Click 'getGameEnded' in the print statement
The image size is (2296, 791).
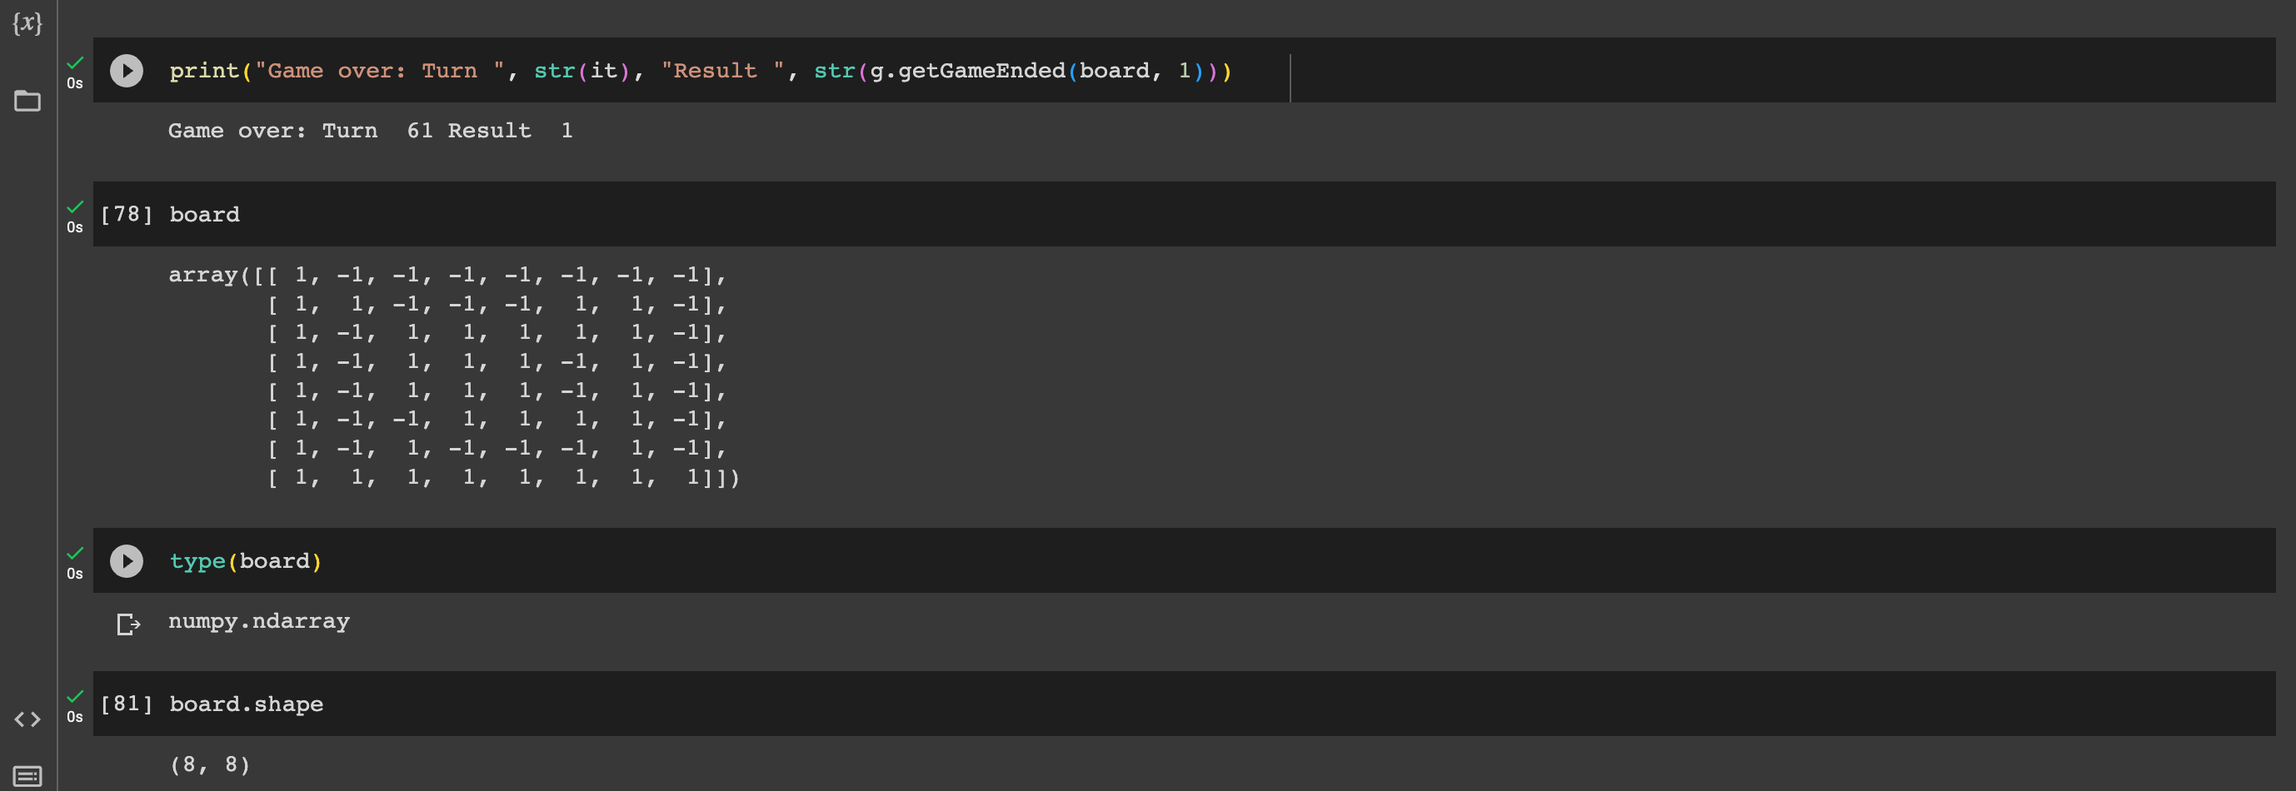(982, 71)
